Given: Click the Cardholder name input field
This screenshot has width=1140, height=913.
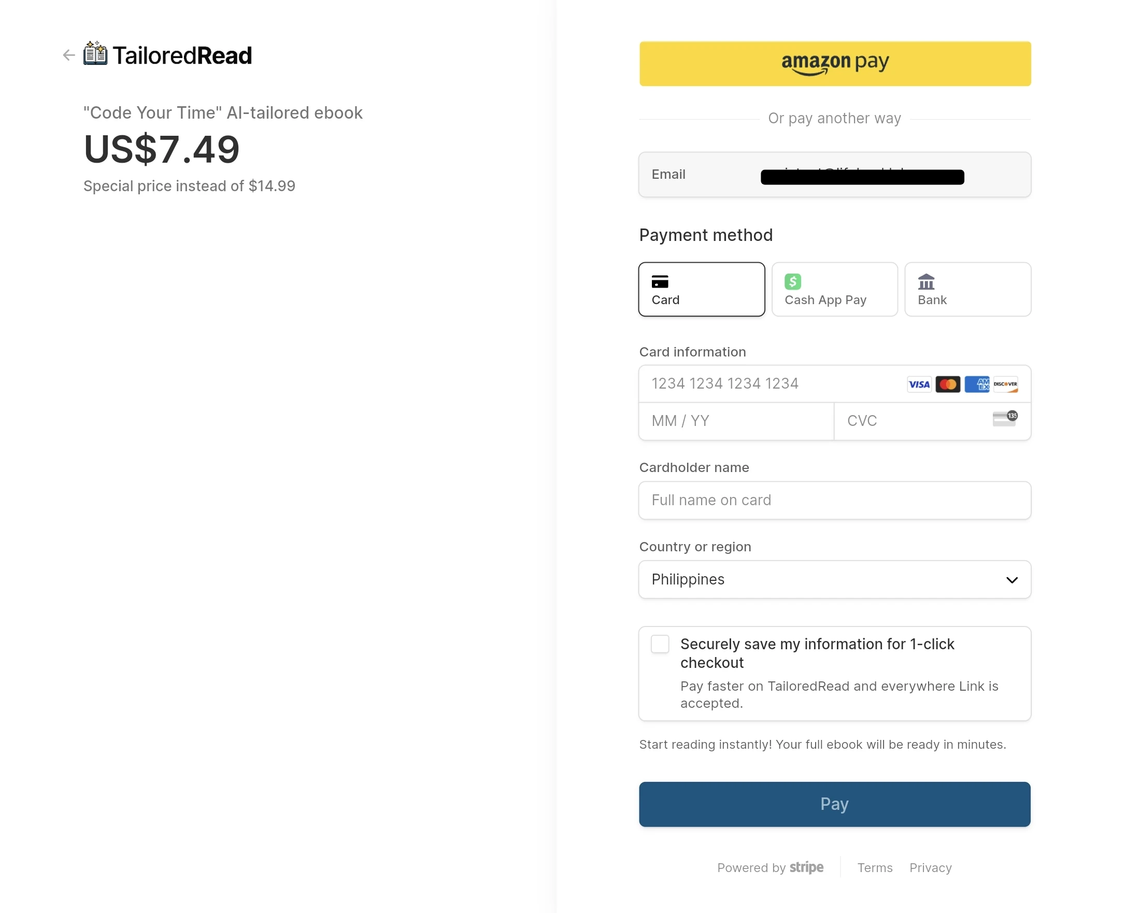Looking at the screenshot, I should [x=834, y=500].
